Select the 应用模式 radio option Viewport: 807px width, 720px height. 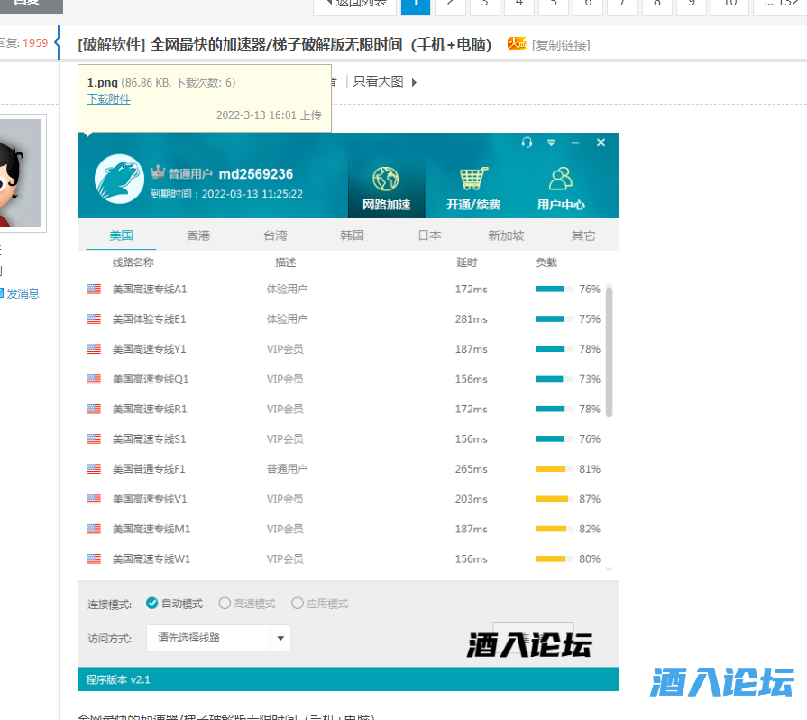[298, 604]
